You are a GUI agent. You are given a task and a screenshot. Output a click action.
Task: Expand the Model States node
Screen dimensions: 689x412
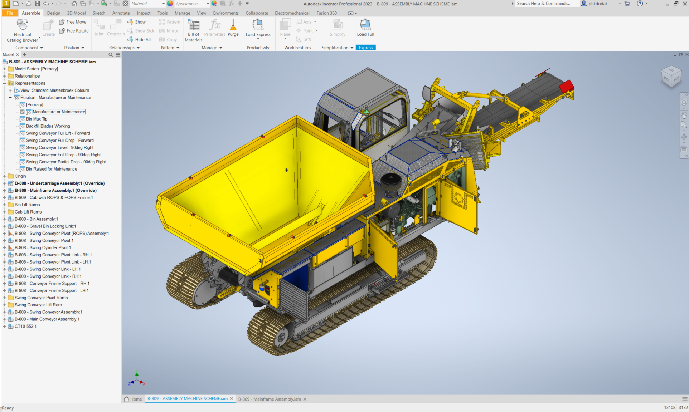point(4,69)
